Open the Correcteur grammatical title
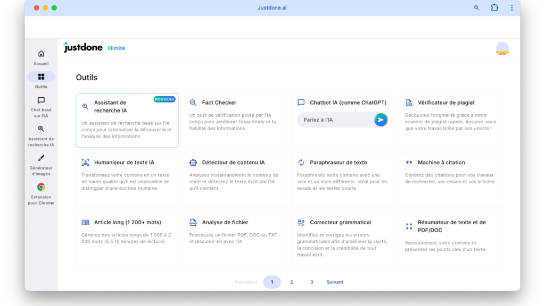The width and height of the screenshot is (545, 306). (340, 223)
